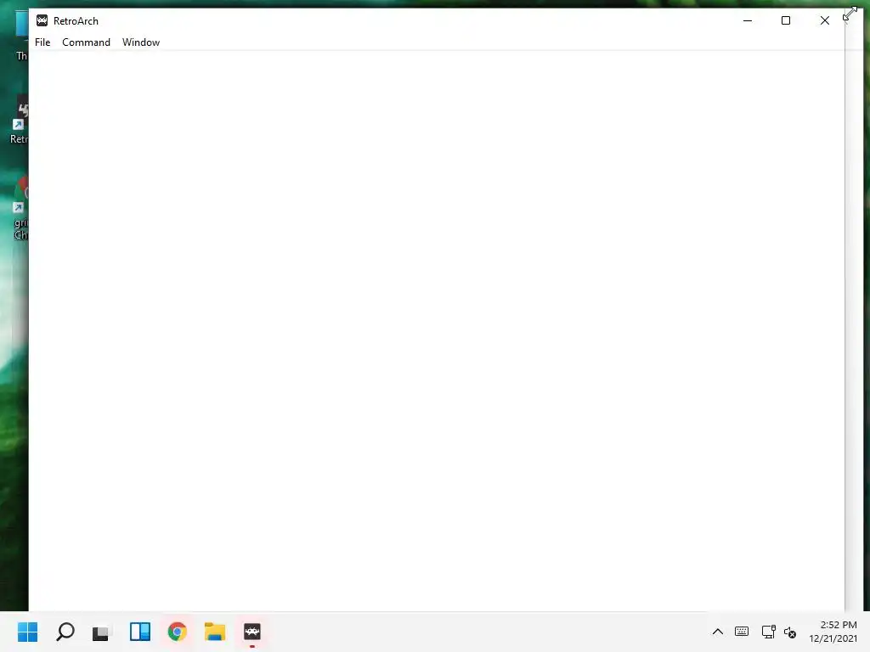Open network status tray icon
This screenshot has height=652, width=870.
(768, 632)
